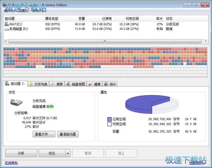Click the drive list horizontal scrollbar thumb
The width and height of the screenshot is (212, 168).
105,41
